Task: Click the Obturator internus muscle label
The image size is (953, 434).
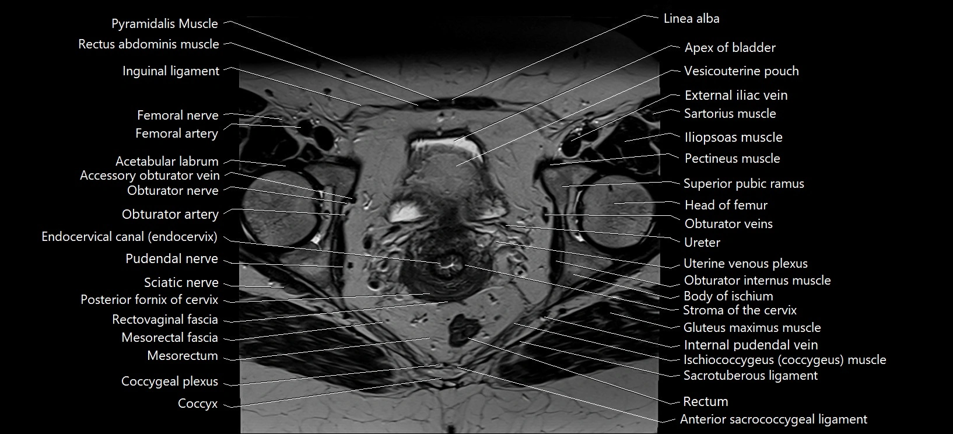Action: 758,281
